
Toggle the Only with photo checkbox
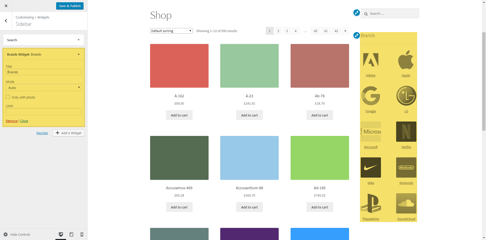point(8,97)
